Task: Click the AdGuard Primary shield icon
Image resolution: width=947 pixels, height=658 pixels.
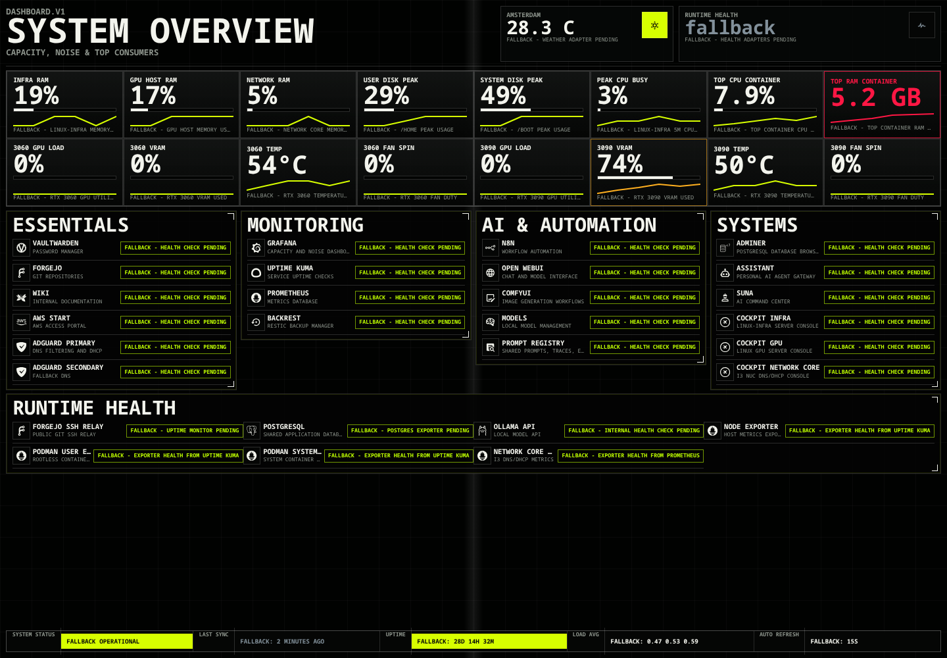Action: [x=21, y=347]
